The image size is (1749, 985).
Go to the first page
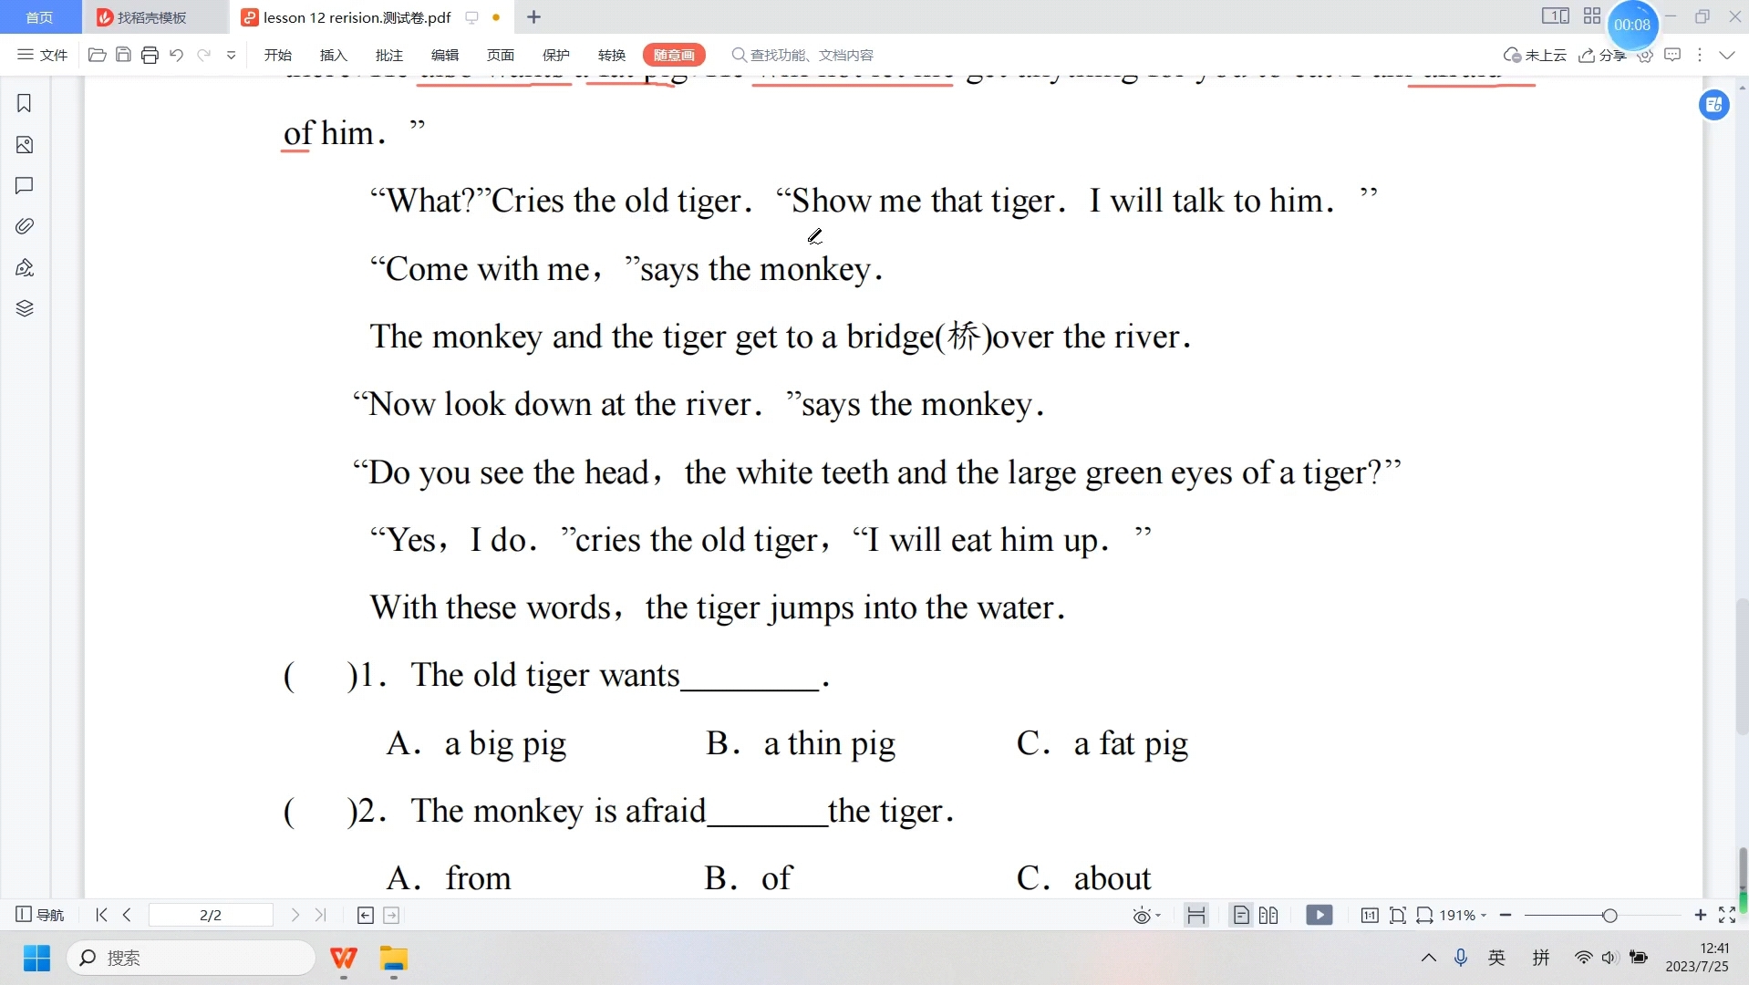[x=101, y=915]
